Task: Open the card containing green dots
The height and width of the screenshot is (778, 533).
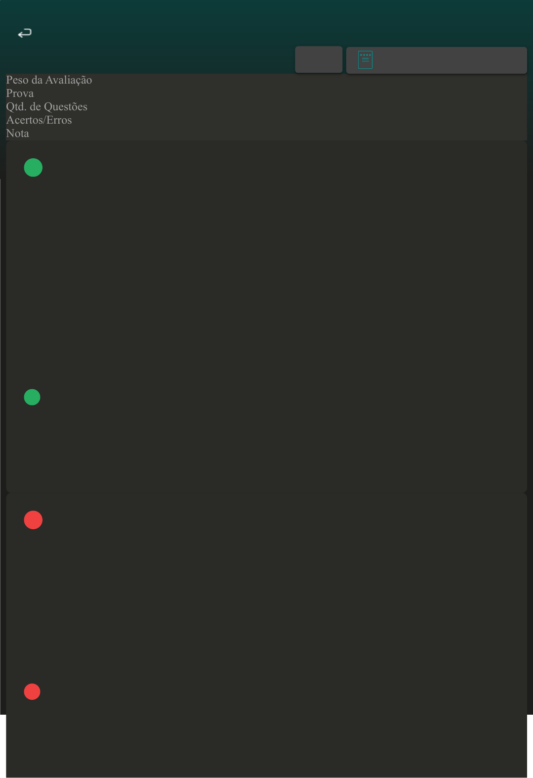Action: (266, 317)
